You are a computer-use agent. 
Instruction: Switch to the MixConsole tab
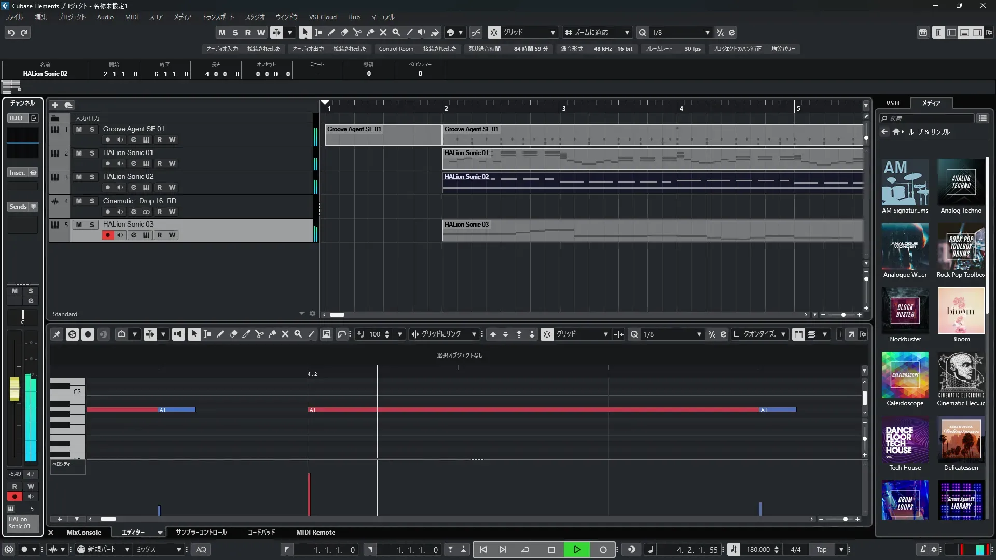tap(84, 533)
